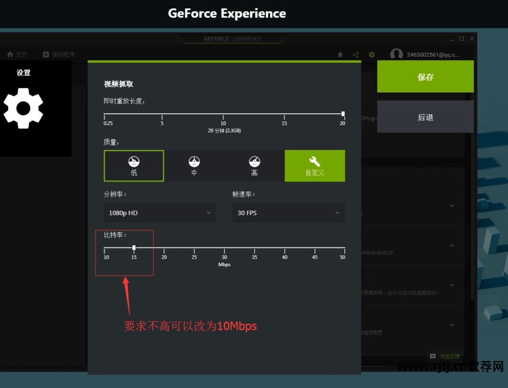Close the GeForce Experience window
The image size is (508, 388).
(472, 39)
